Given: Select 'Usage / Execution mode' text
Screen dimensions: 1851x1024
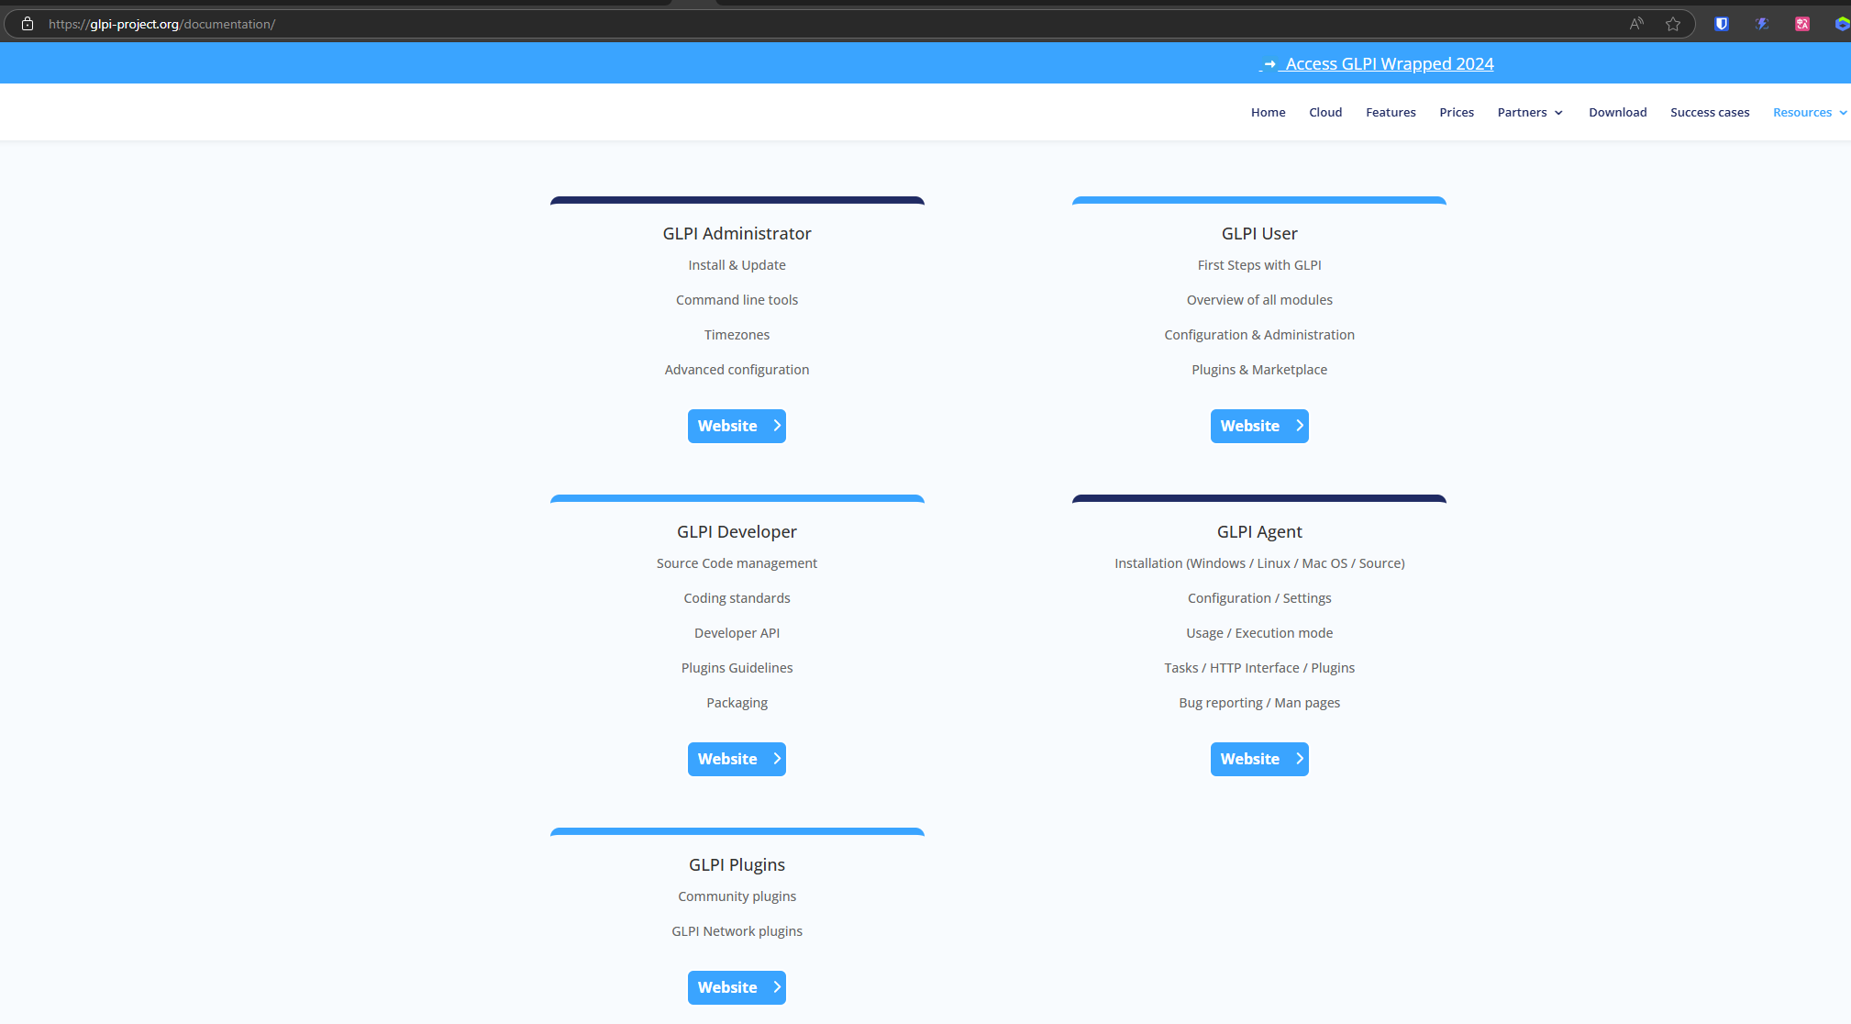Looking at the screenshot, I should pyautogui.click(x=1259, y=633).
